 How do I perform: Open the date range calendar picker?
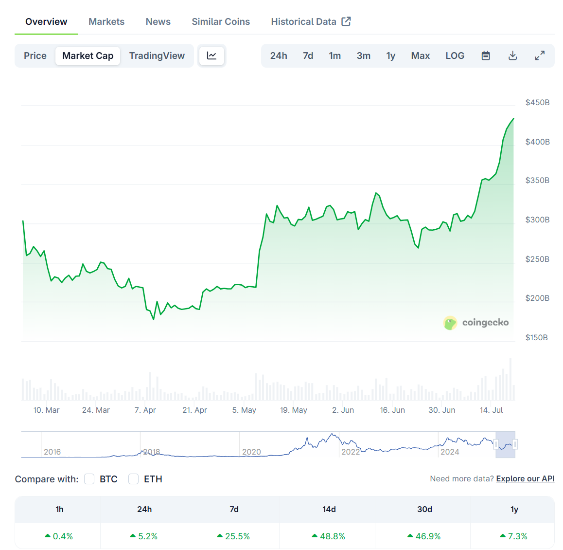point(486,55)
